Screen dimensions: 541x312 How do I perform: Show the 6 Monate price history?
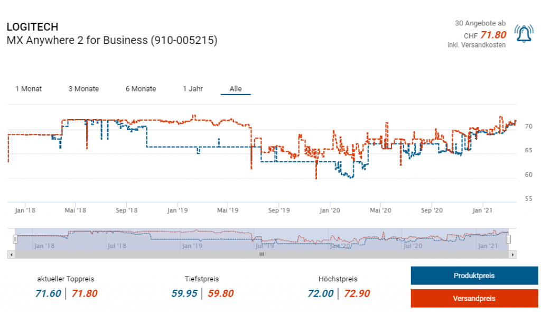click(x=141, y=89)
